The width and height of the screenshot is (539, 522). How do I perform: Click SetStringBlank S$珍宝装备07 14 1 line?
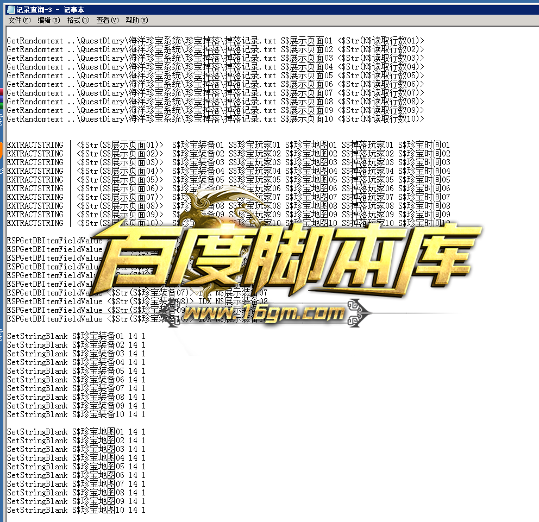76,388
